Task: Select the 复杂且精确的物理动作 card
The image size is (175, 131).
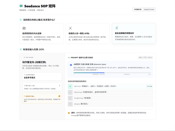Action: [134, 33]
